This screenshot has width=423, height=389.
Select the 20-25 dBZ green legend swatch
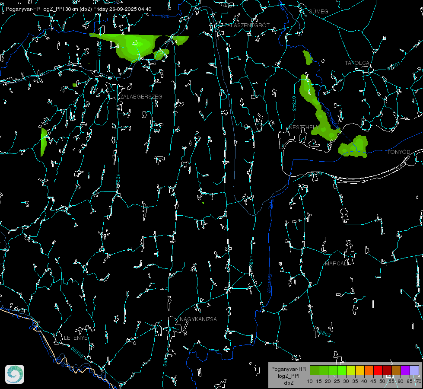pos(333,370)
